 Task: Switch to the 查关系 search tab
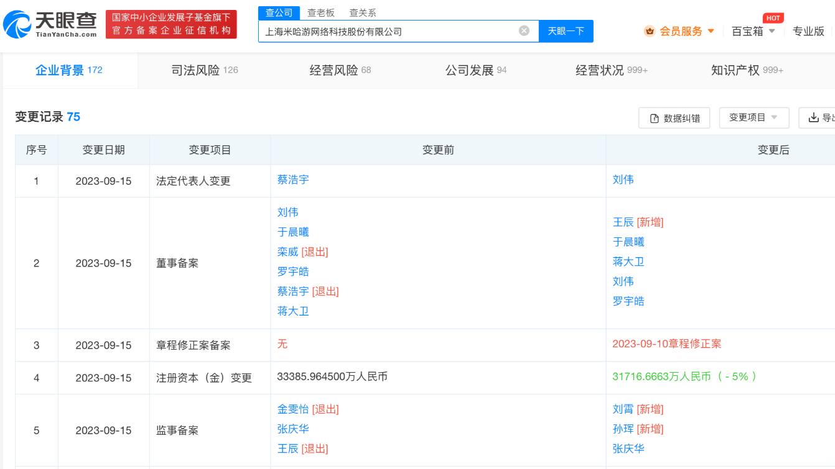[x=362, y=12]
